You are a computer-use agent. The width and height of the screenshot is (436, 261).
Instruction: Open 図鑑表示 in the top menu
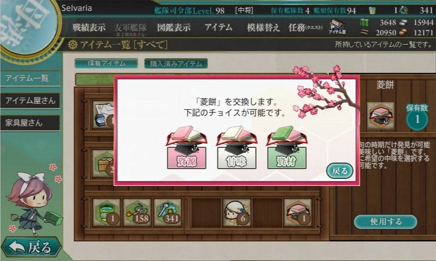pyautogui.click(x=174, y=27)
